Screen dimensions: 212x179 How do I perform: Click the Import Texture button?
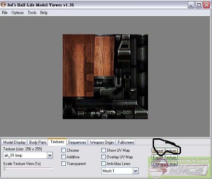click(165, 151)
